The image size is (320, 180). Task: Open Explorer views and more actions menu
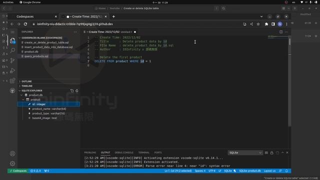click(x=75, y=32)
